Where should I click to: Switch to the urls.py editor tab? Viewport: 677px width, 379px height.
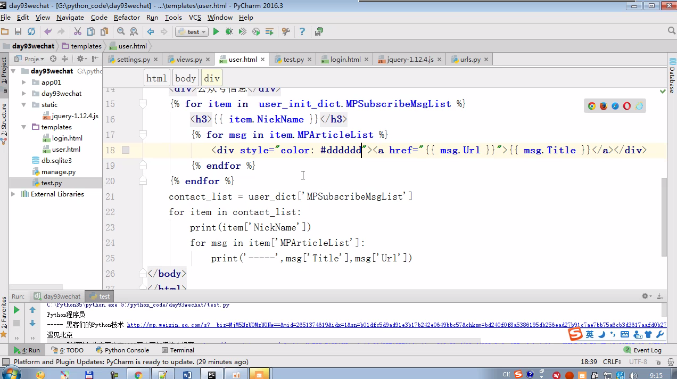click(470, 60)
